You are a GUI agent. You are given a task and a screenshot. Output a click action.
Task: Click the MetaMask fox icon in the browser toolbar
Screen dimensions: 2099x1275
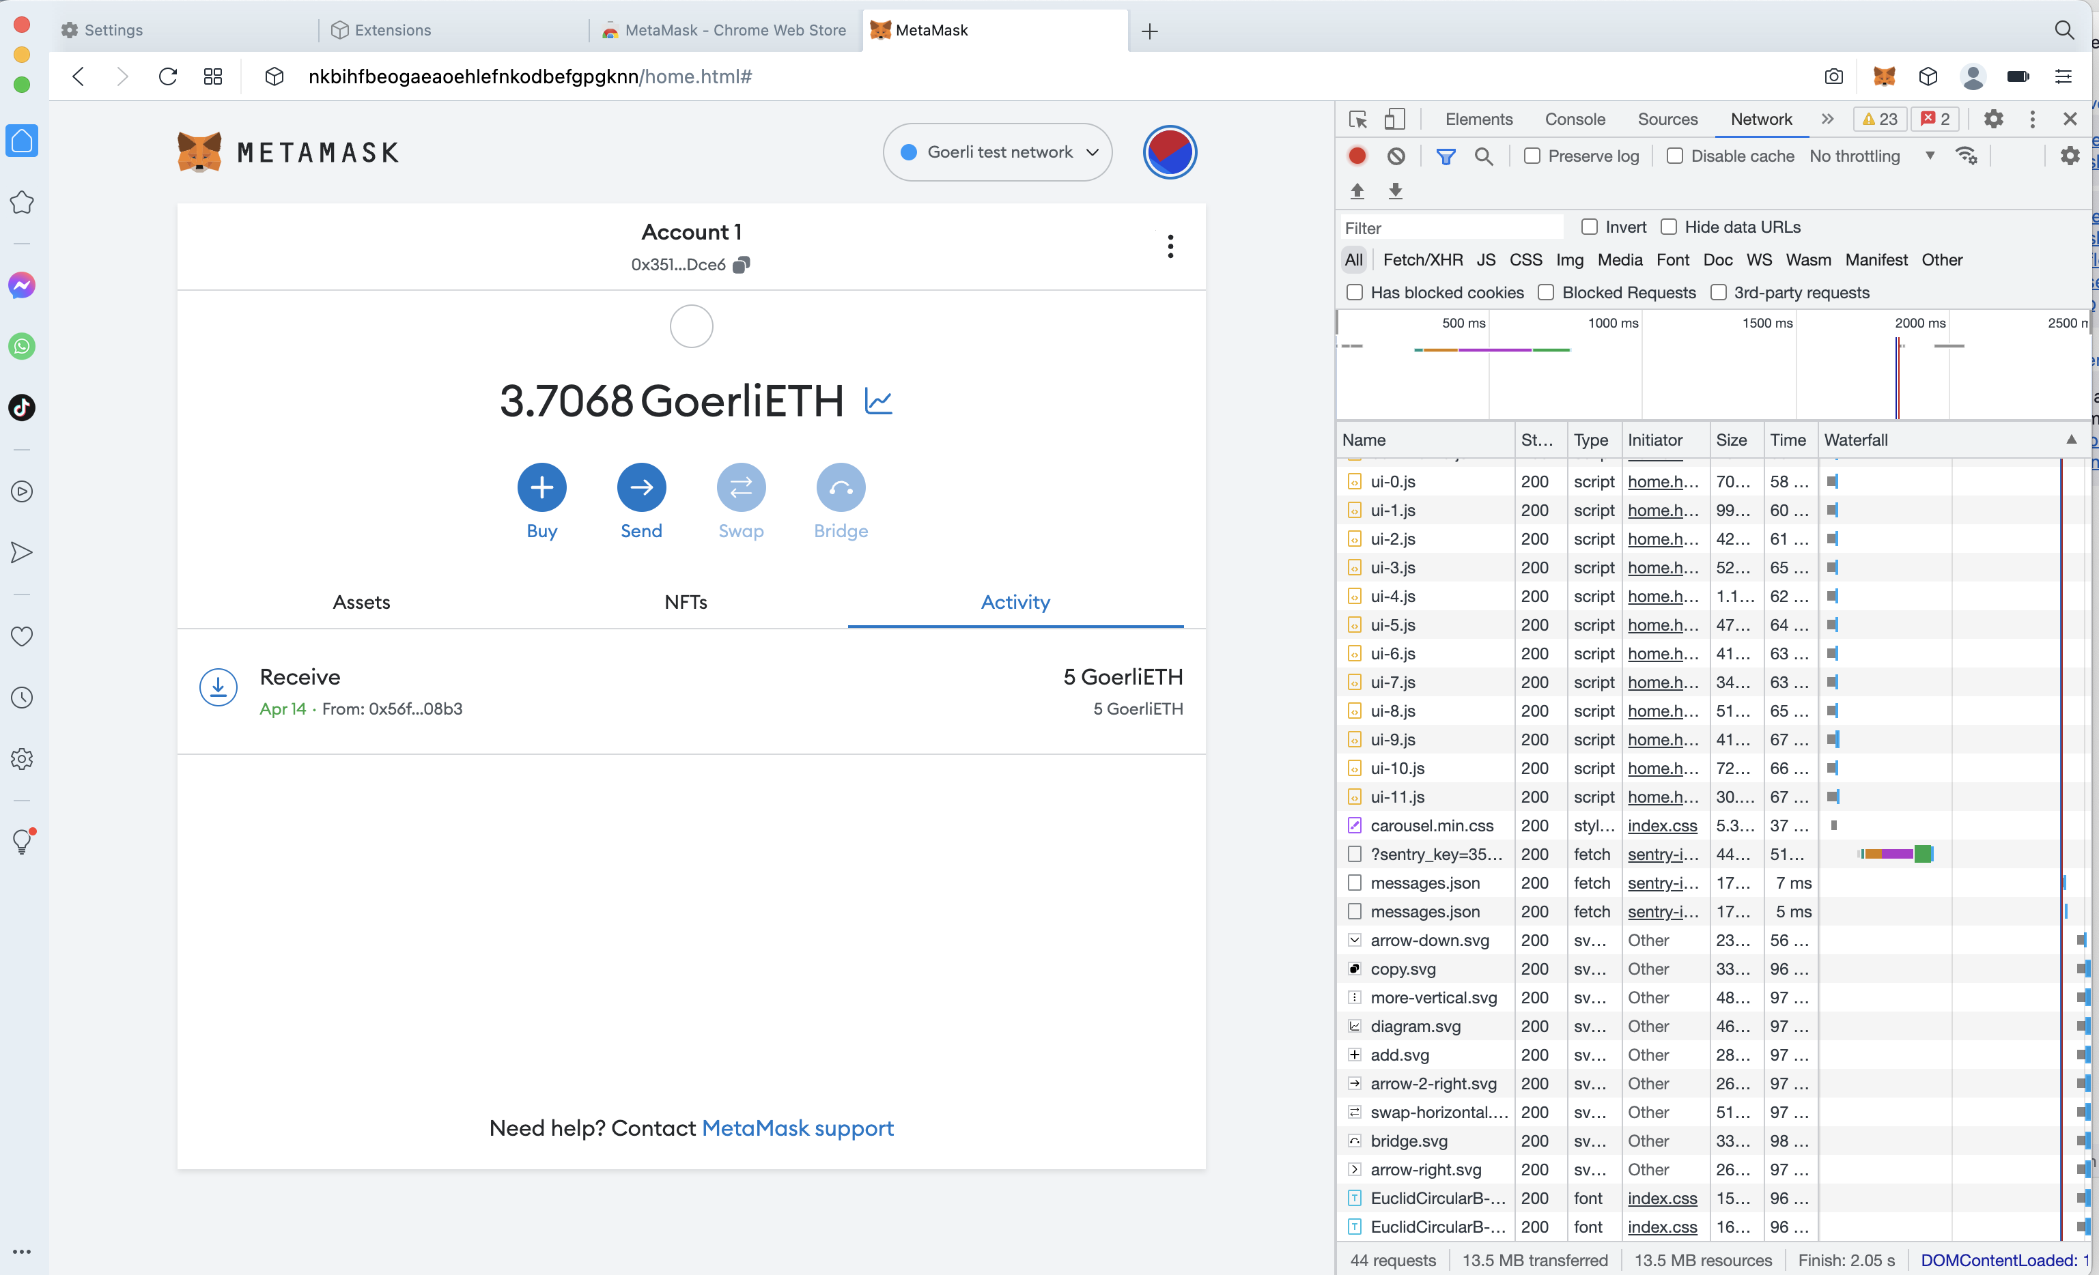point(1885,76)
